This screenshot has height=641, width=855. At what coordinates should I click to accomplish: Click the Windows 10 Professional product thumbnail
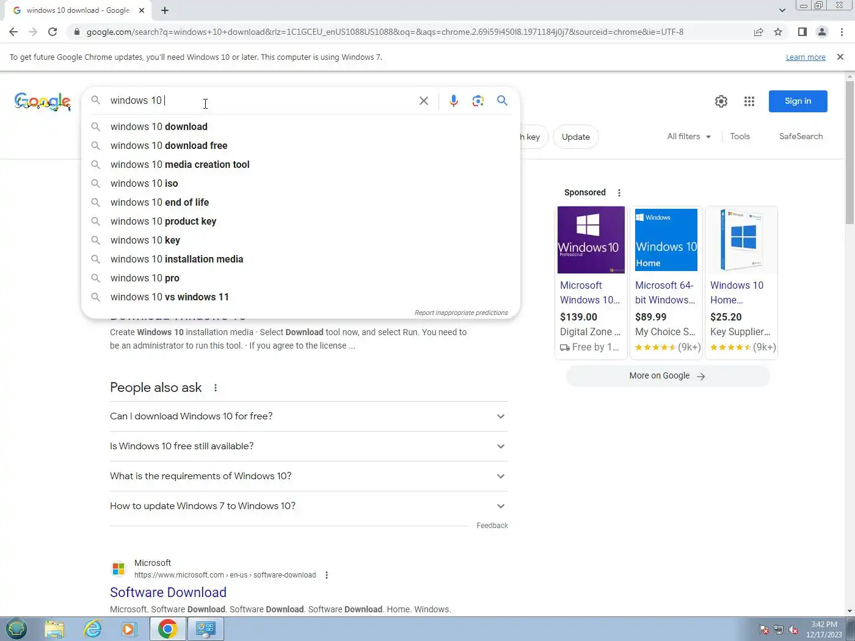pos(591,240)
